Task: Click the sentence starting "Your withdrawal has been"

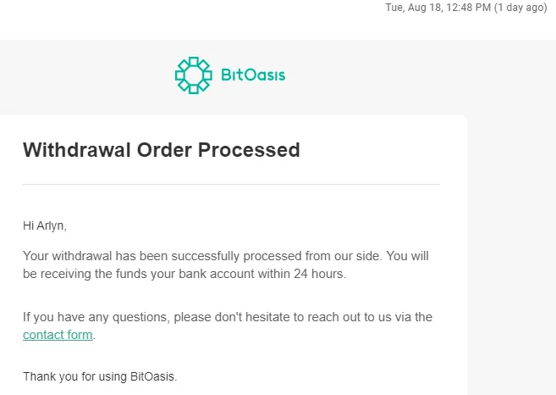Action: pos(226,265)
